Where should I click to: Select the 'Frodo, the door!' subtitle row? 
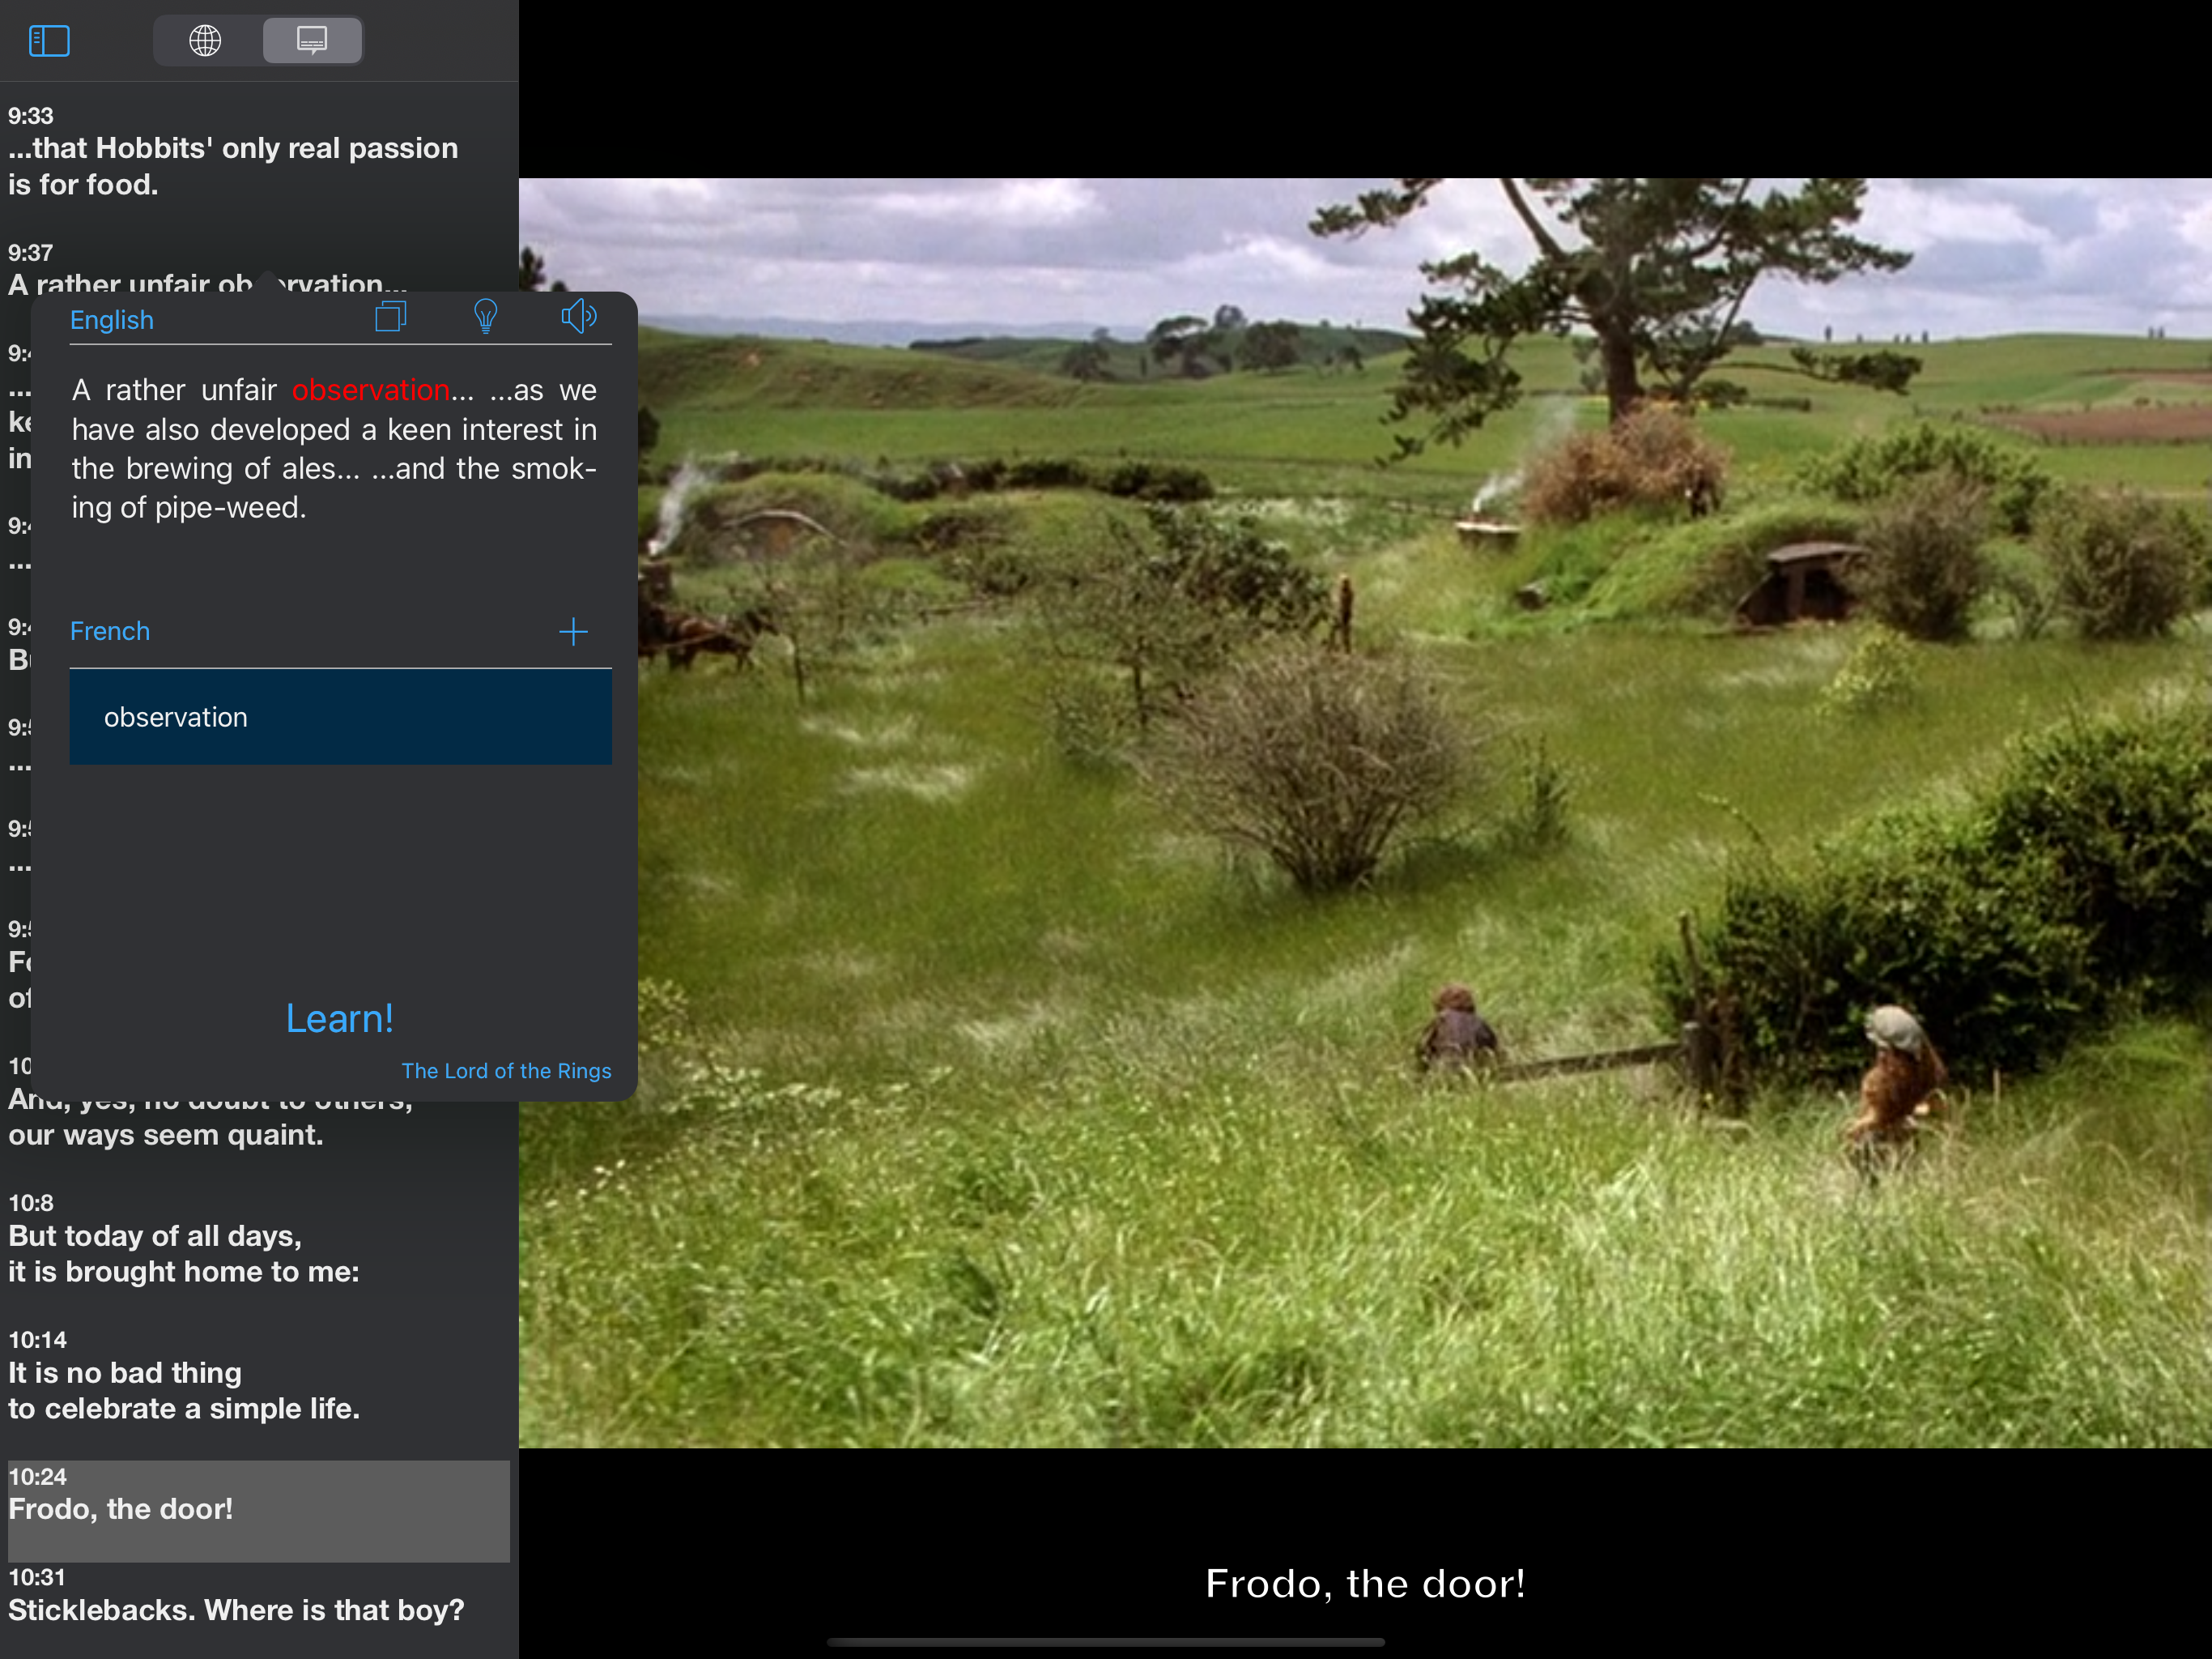(x=258, y=1509)
